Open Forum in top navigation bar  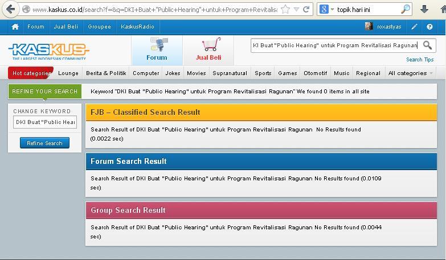point(35,27)
